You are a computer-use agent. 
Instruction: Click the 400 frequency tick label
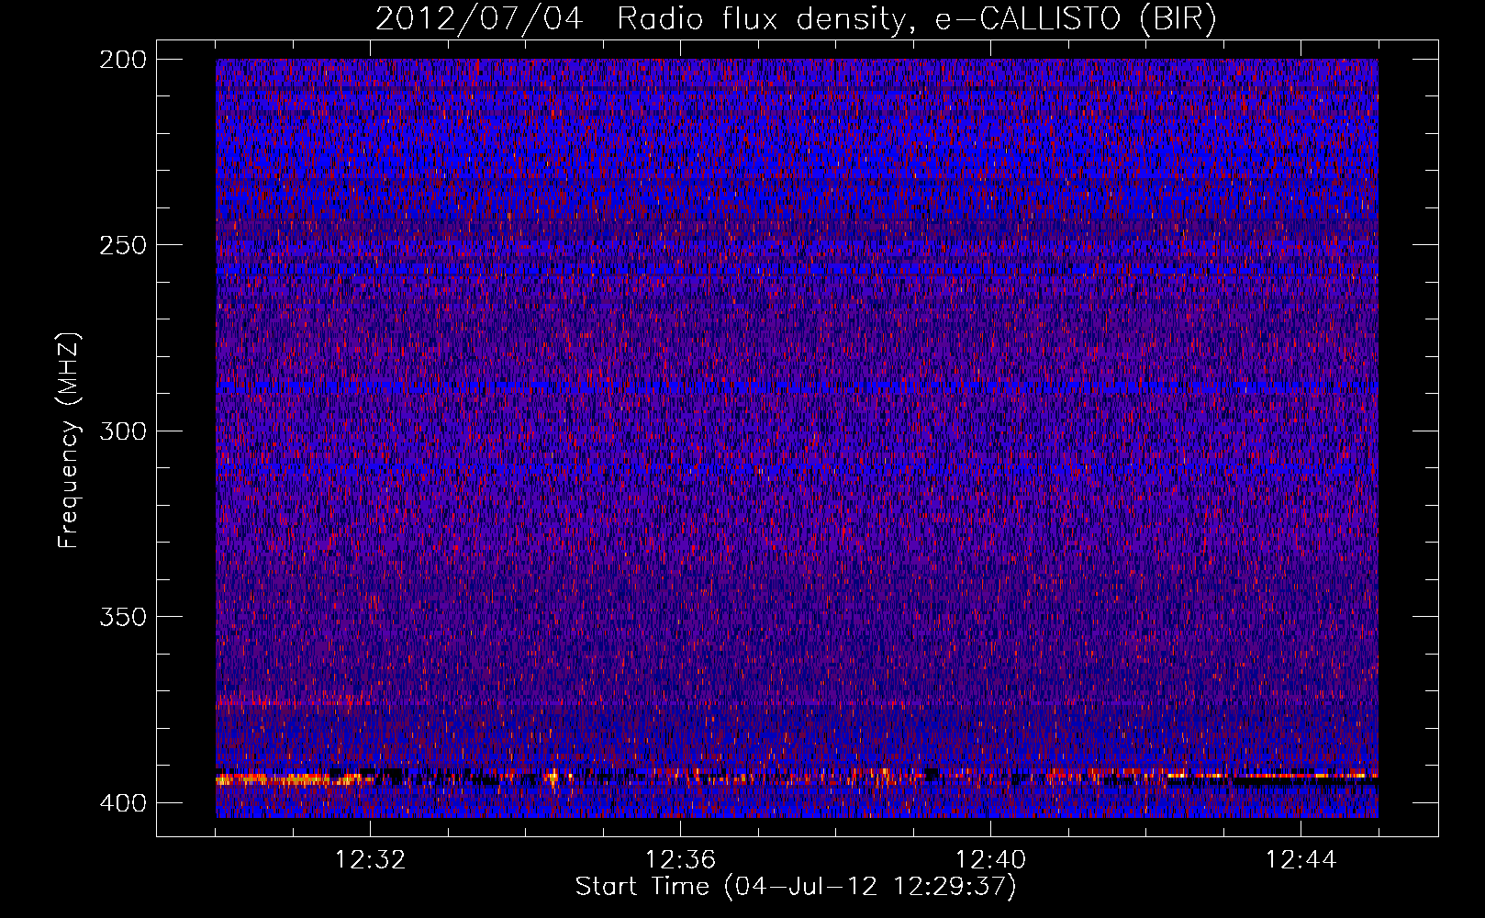tap(122, 803)
